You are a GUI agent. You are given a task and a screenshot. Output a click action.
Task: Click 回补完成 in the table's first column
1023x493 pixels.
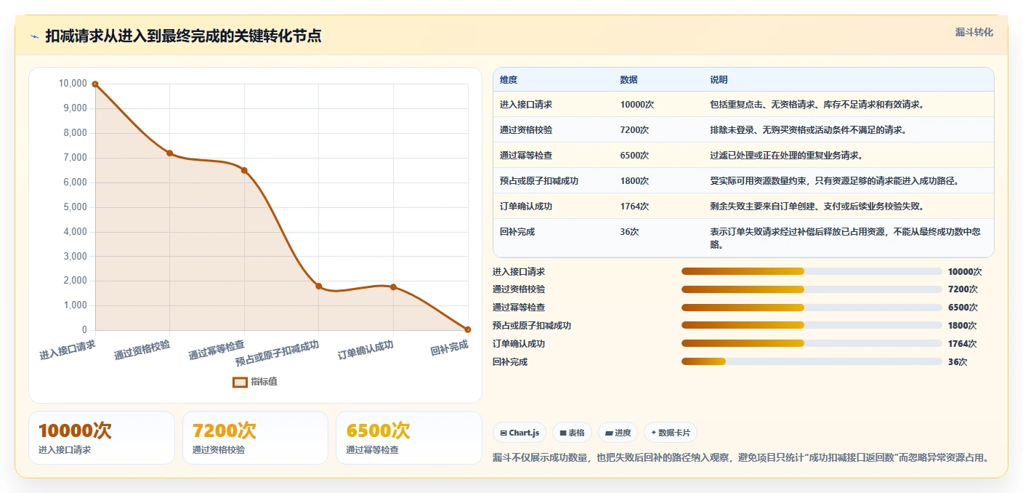coord(517,232)
